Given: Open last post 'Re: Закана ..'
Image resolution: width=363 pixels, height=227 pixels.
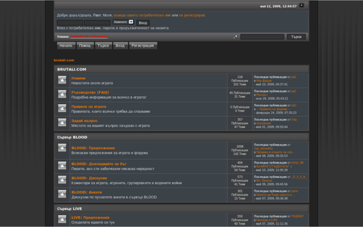Looking at the screenshot, I should point(266,180).
